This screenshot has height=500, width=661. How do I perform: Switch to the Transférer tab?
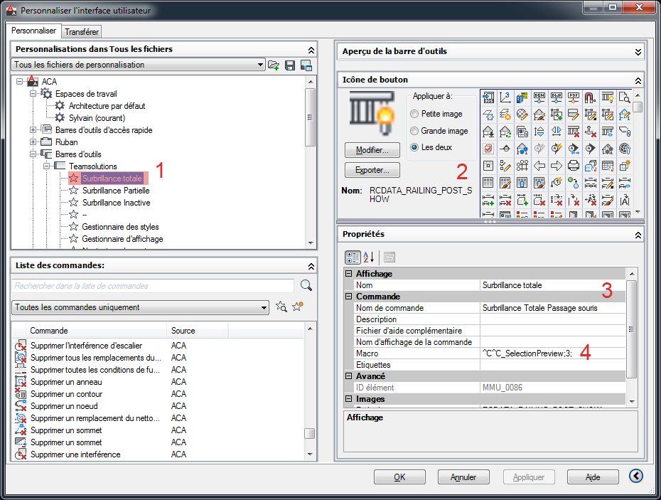pyautogui.click(x=82, y=32)
